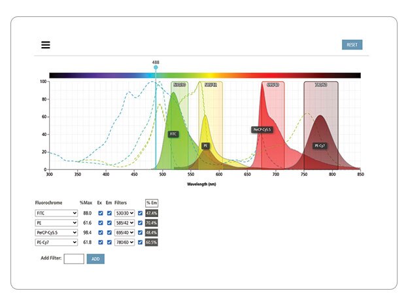The image size is (408, 306).
Task: Click the PE-Cy7 label on chart
Action: 320,146
